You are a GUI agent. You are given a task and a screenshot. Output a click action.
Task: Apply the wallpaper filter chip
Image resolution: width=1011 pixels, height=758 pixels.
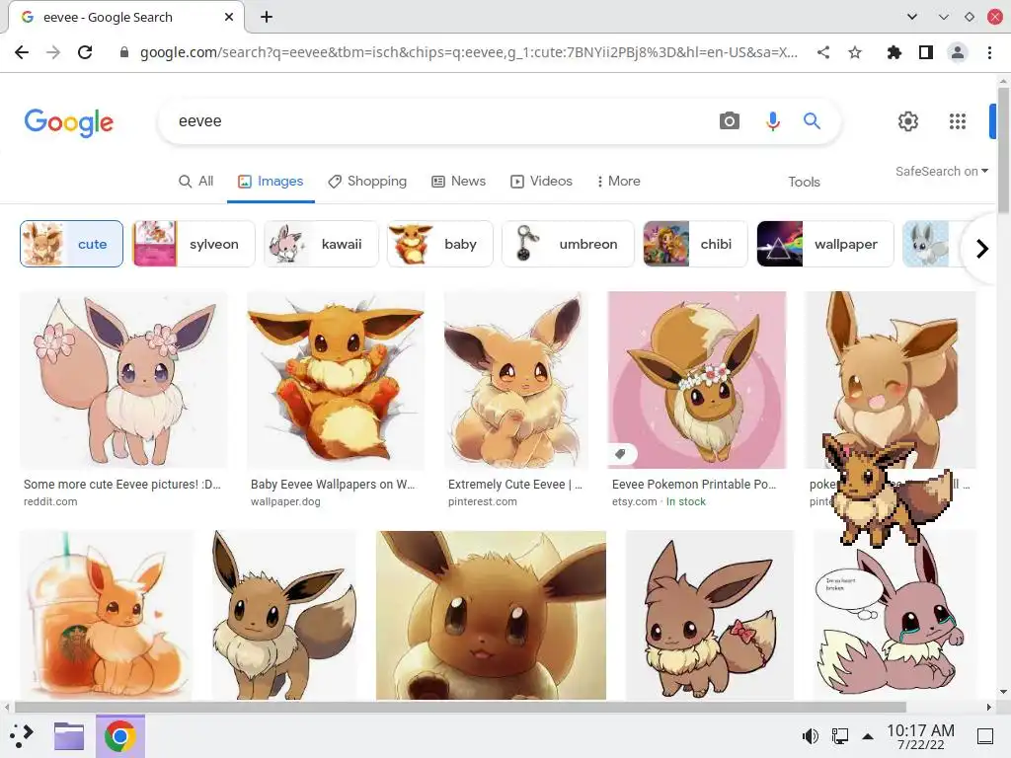click(825, 244)
